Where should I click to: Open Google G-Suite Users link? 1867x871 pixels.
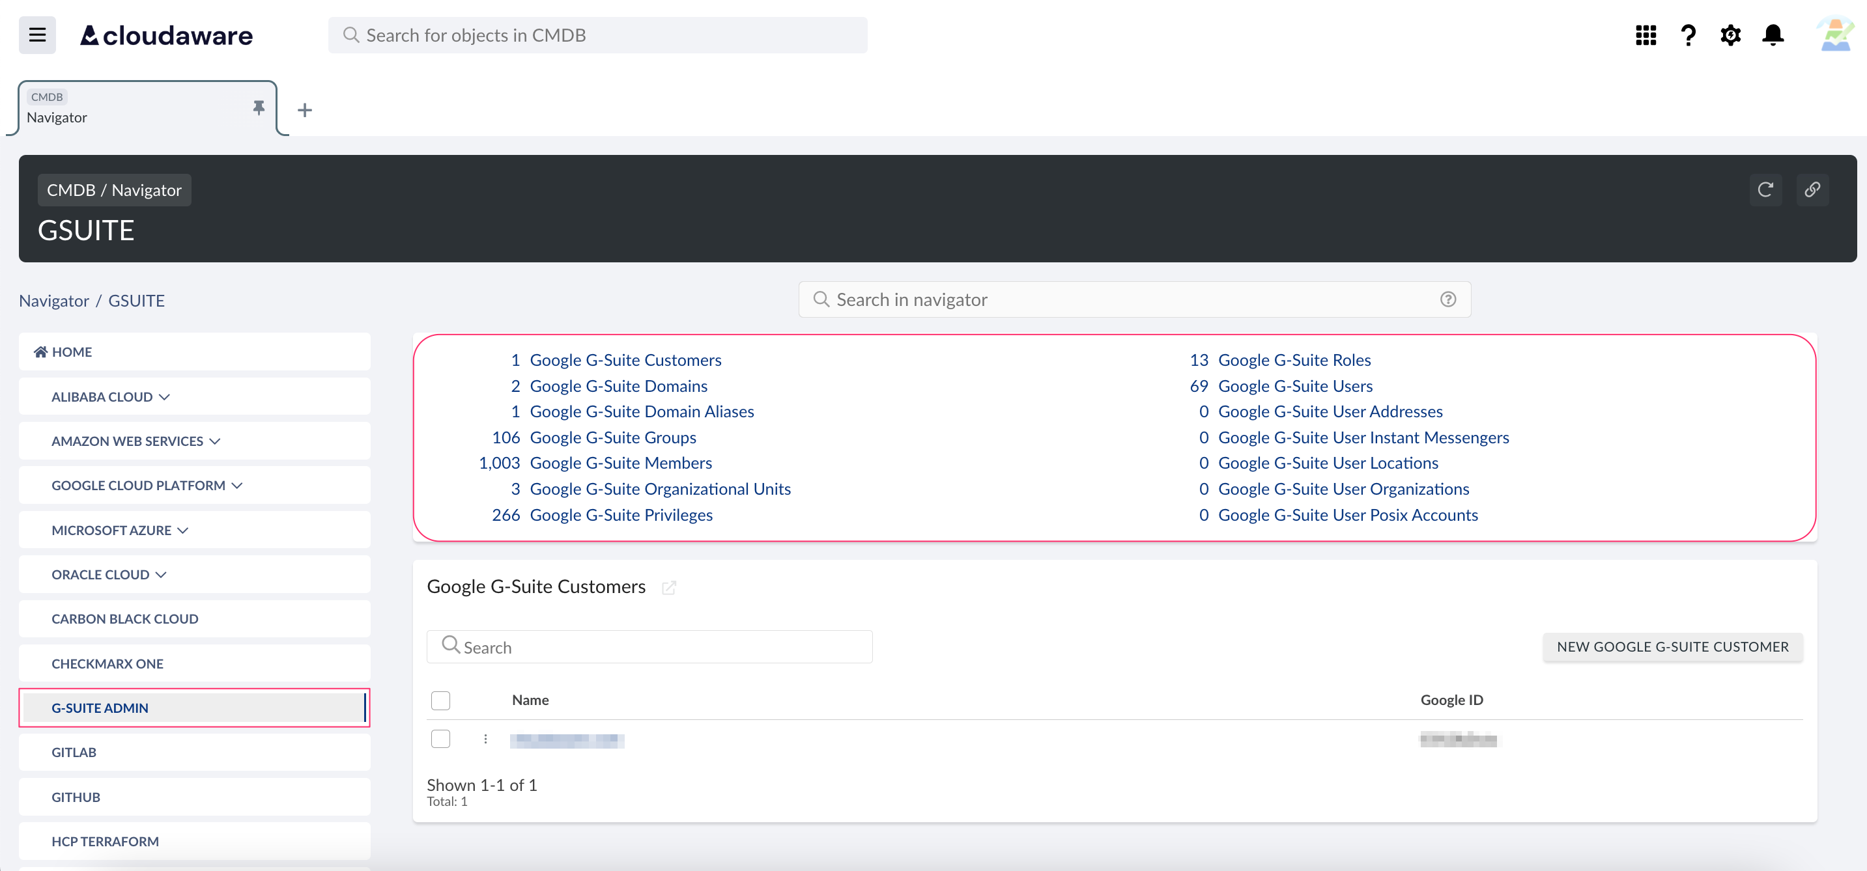click(1295, 386)
